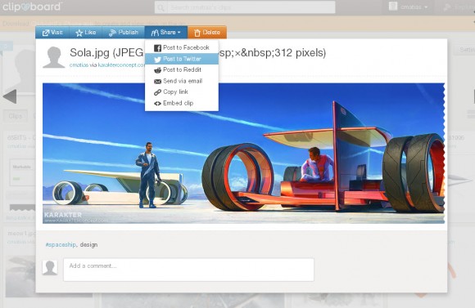
Task: Open the cmatias author profile link
Action: 79,65
